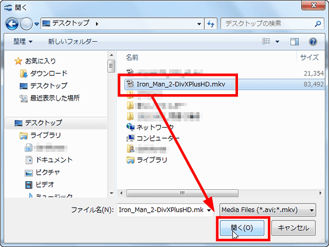
Task: Change the view mode icon
Action: click(266, 41)
